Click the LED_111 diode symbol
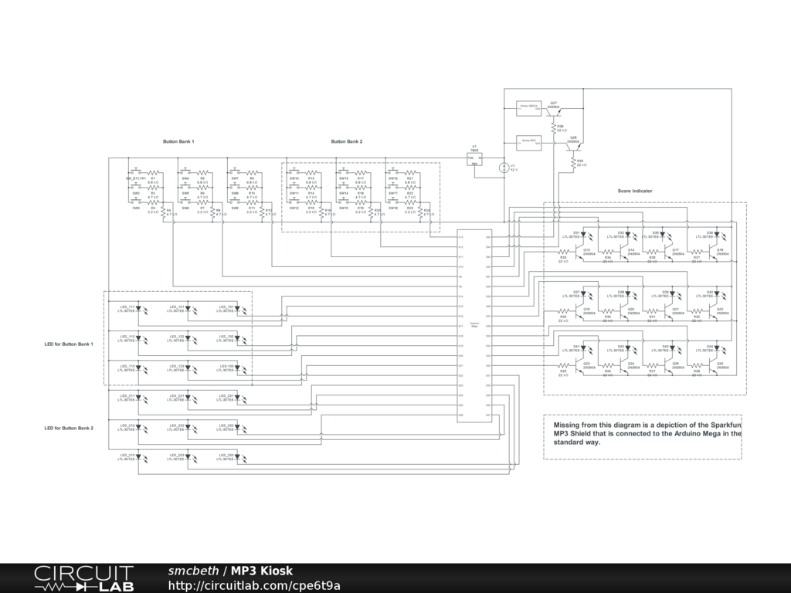791x593 pixels. (x=139, y=310)
